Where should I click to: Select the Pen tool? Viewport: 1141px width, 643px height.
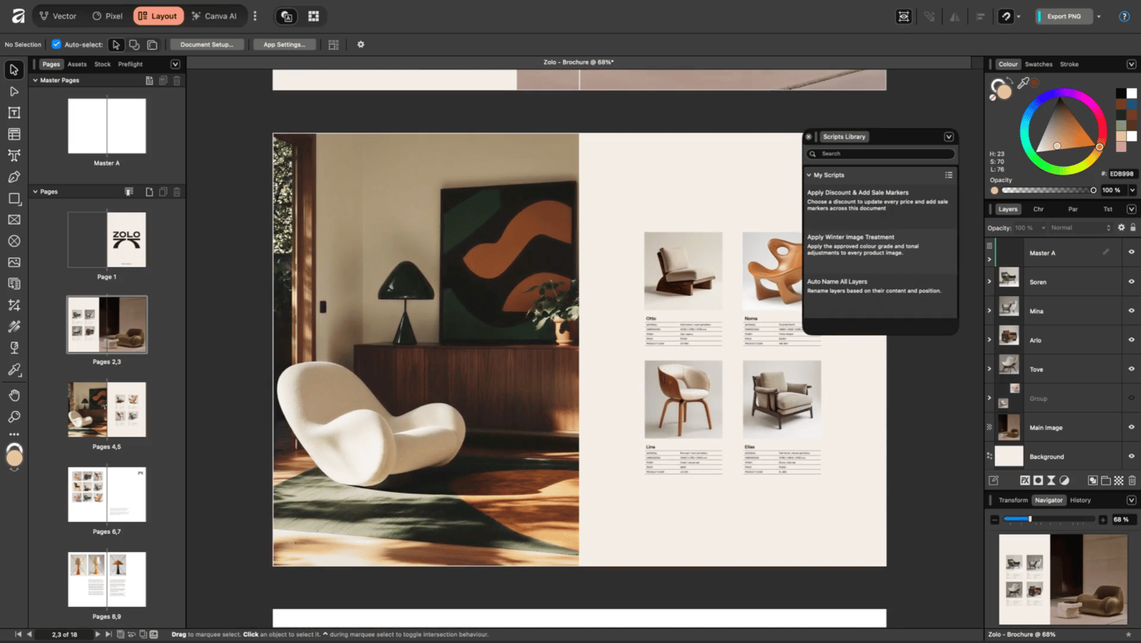coord(14,177)
